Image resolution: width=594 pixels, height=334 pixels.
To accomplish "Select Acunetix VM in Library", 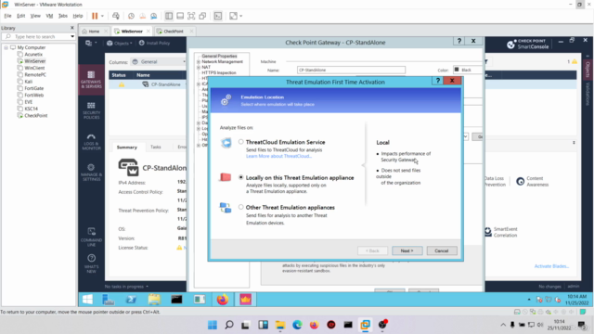I will (x=33, y=54).
